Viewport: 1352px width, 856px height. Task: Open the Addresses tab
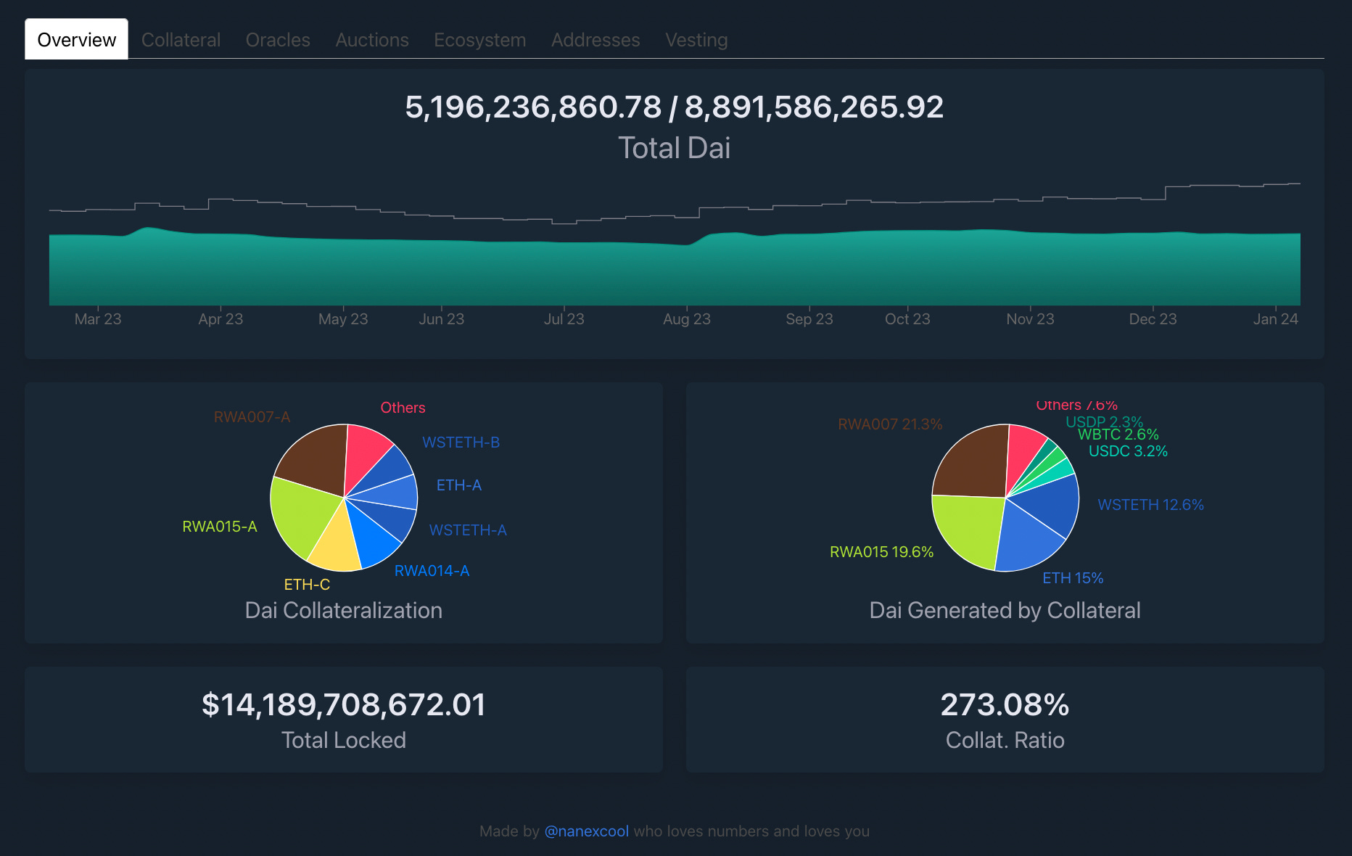click(595, 40)
